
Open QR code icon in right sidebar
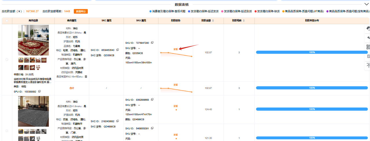368,47
